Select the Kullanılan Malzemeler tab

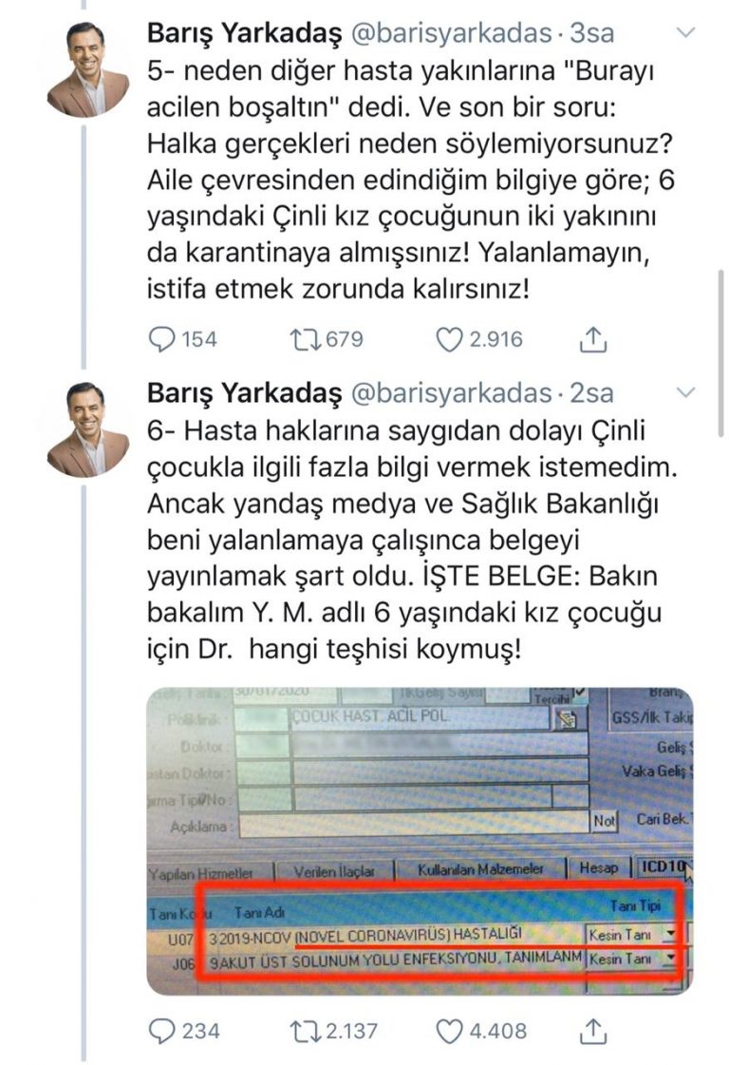pos(480,869)
